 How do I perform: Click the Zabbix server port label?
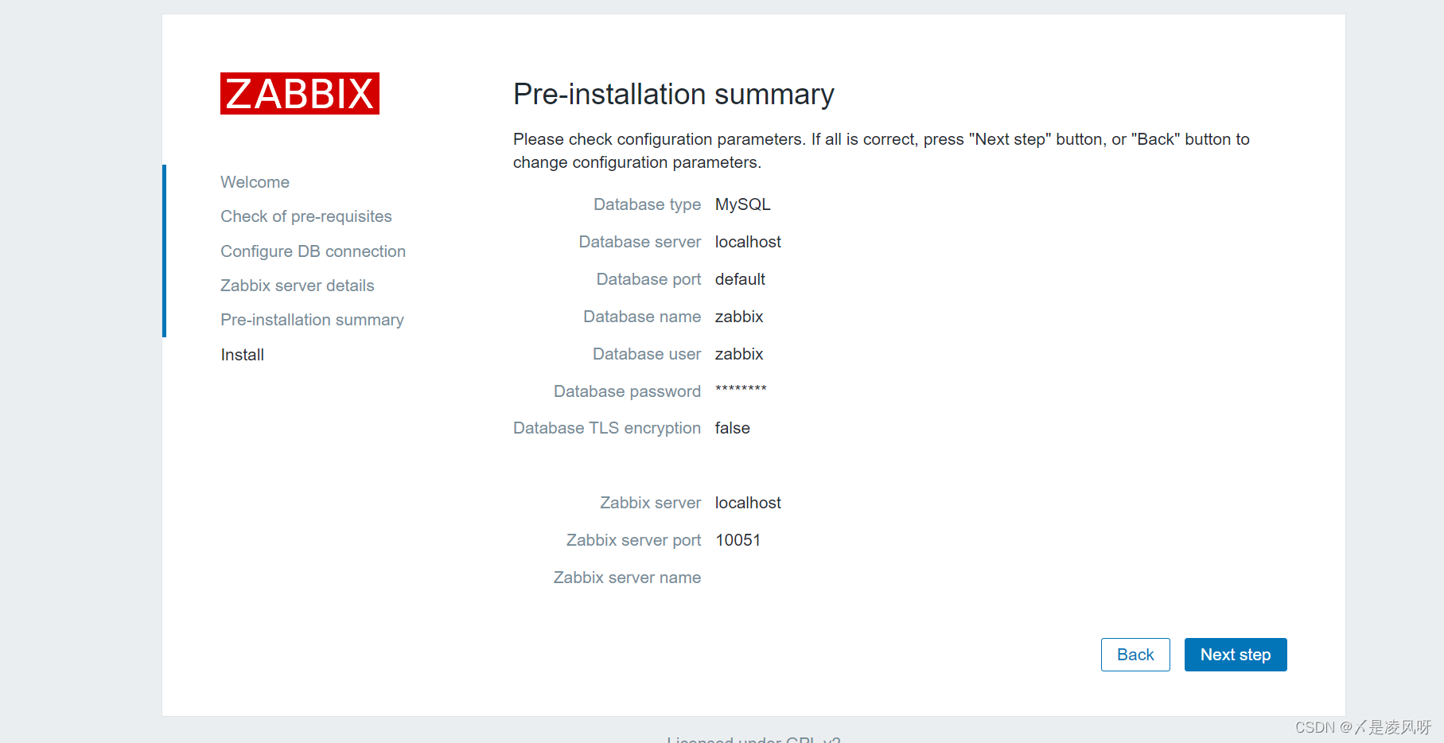point(633,540)
